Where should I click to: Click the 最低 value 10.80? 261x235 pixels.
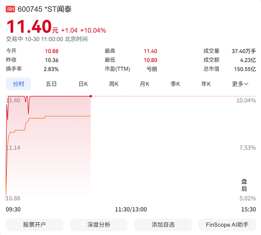point(151,60)
